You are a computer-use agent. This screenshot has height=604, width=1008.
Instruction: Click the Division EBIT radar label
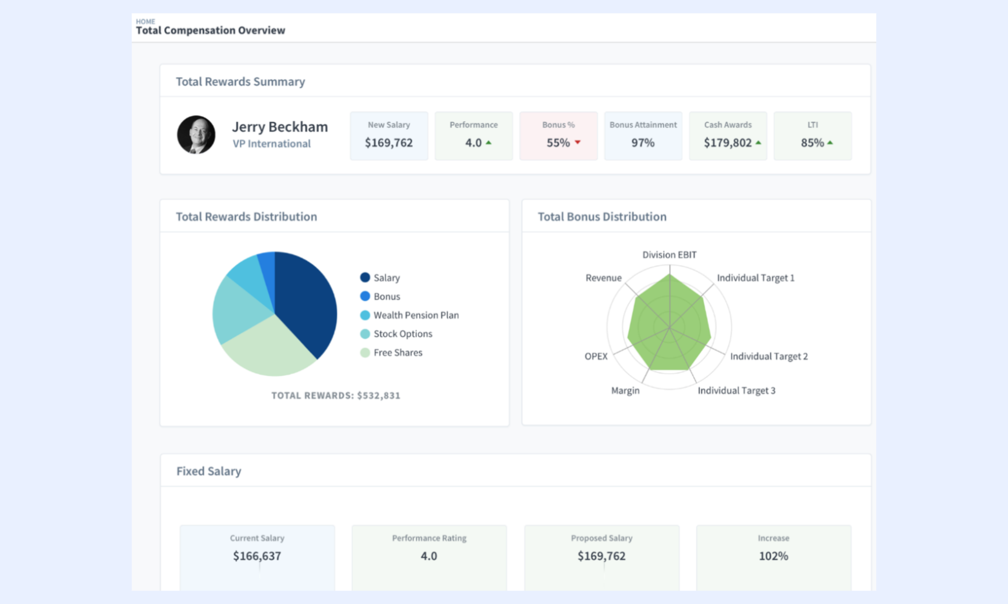(669, 255)
